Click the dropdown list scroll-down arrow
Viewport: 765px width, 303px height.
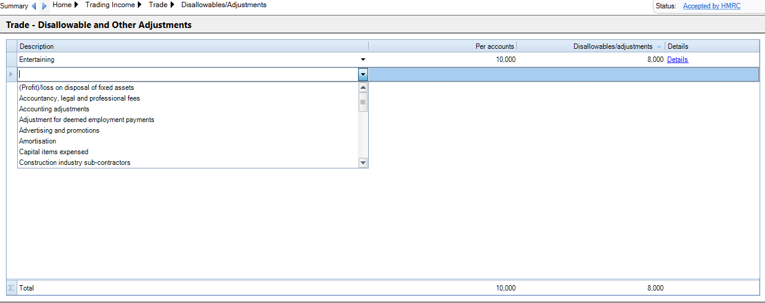(363, 163)
